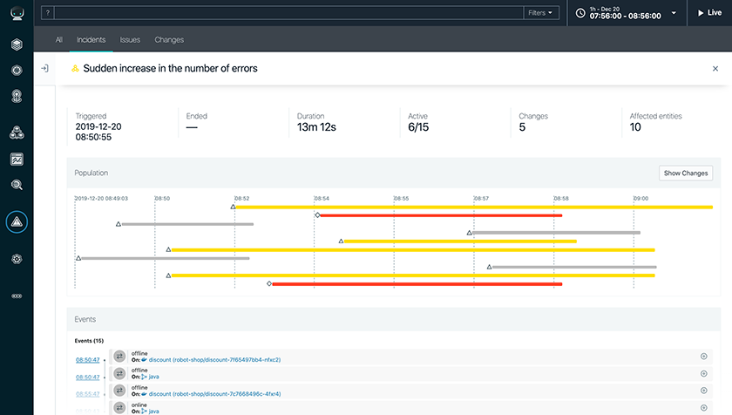Switch to the All tab
This screenshot has height=415, width=732.
[59, 40]
